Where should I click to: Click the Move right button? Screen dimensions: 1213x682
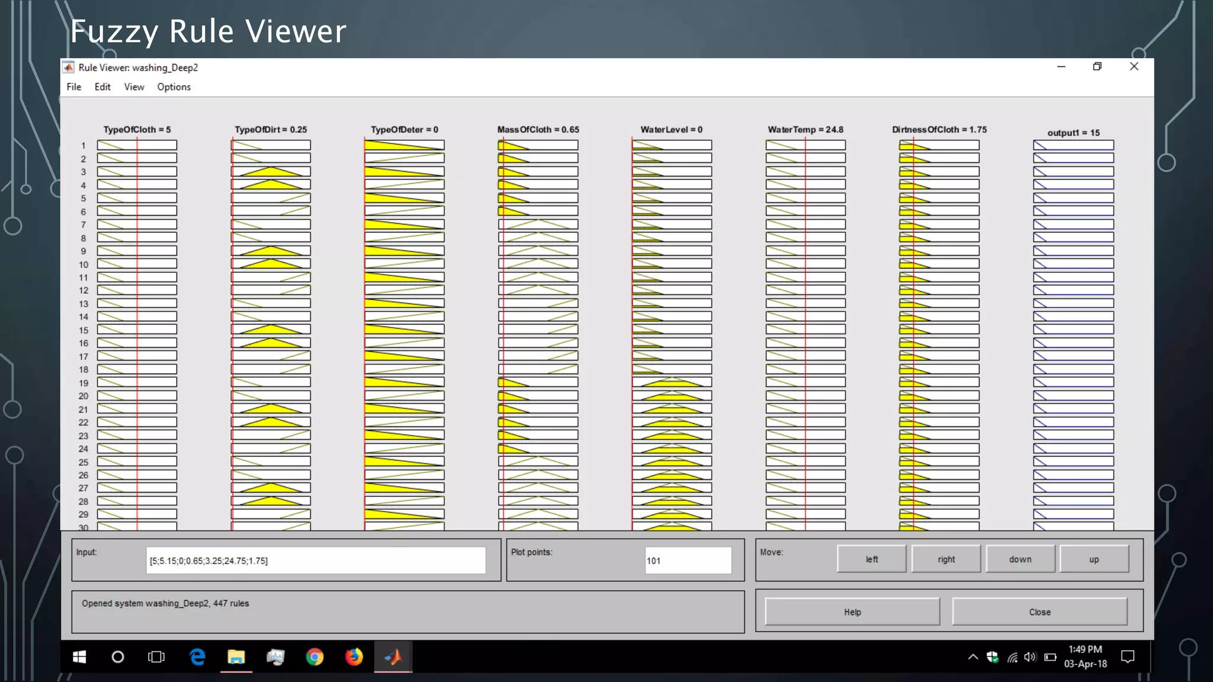pos(946,559)
